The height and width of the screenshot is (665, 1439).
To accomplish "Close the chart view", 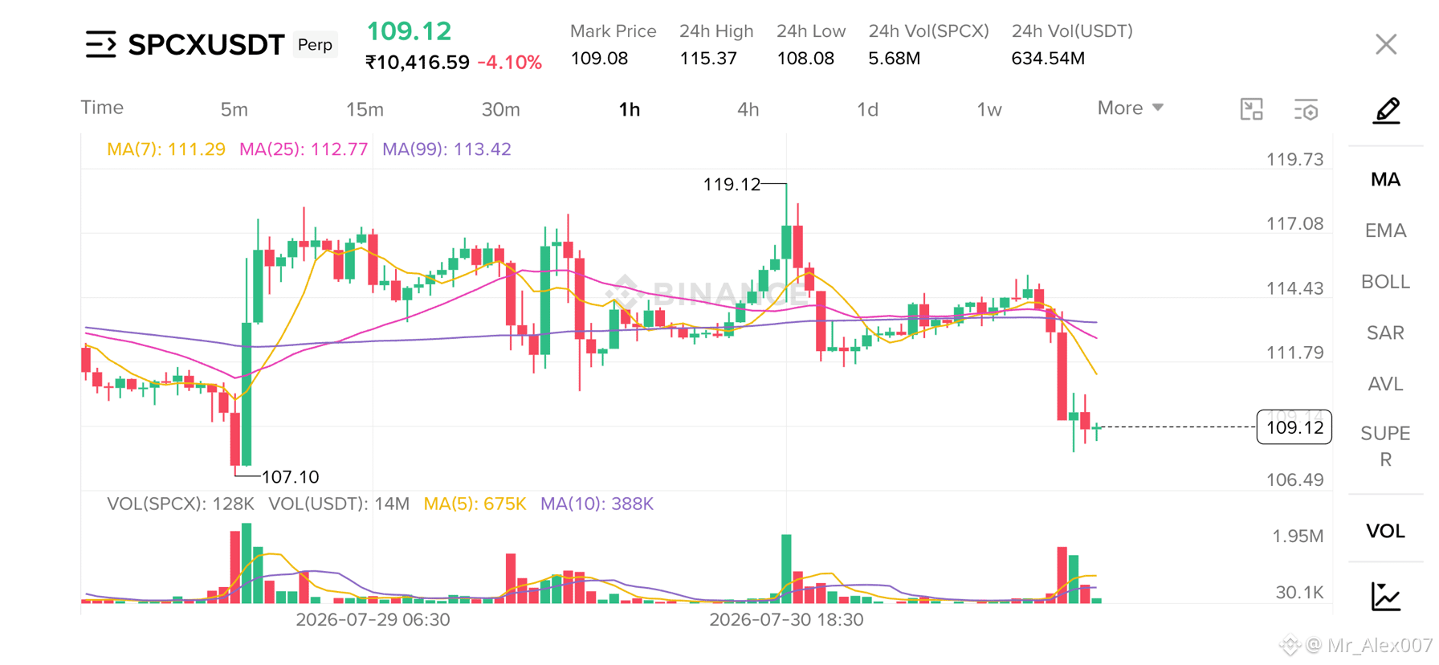I will point(1386,44).
